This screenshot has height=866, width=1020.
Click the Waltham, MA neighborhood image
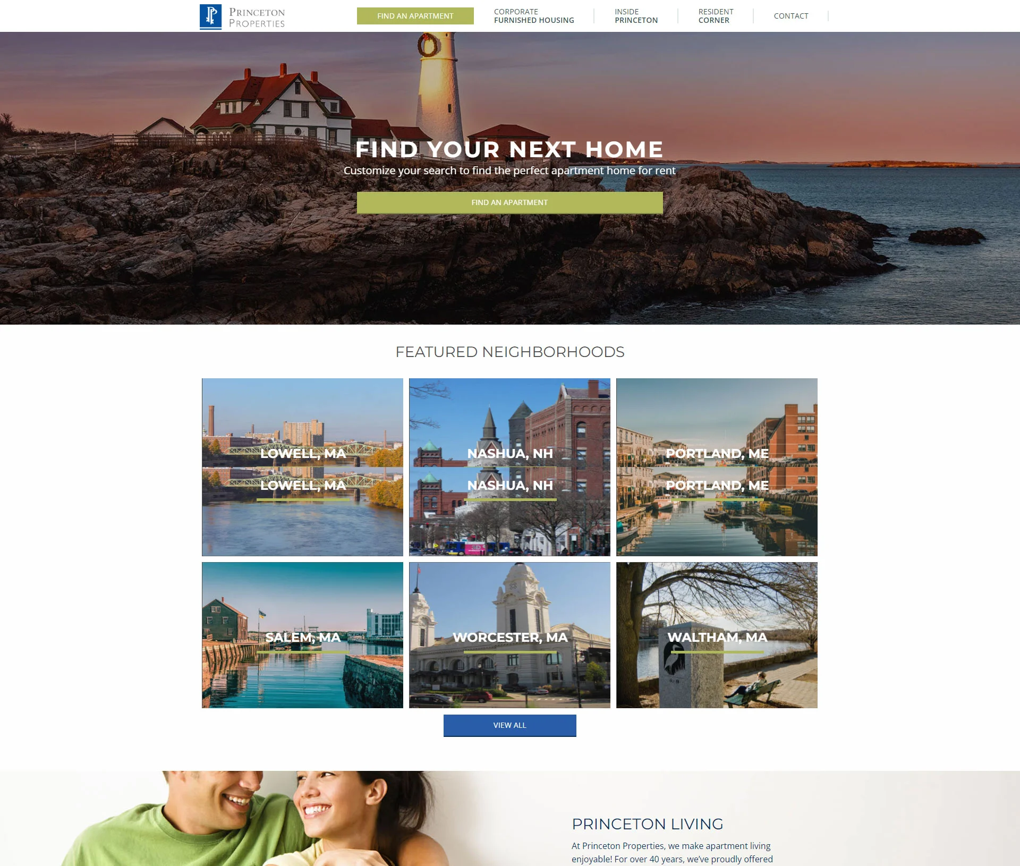pyautogui.click(x=717, y=634)
